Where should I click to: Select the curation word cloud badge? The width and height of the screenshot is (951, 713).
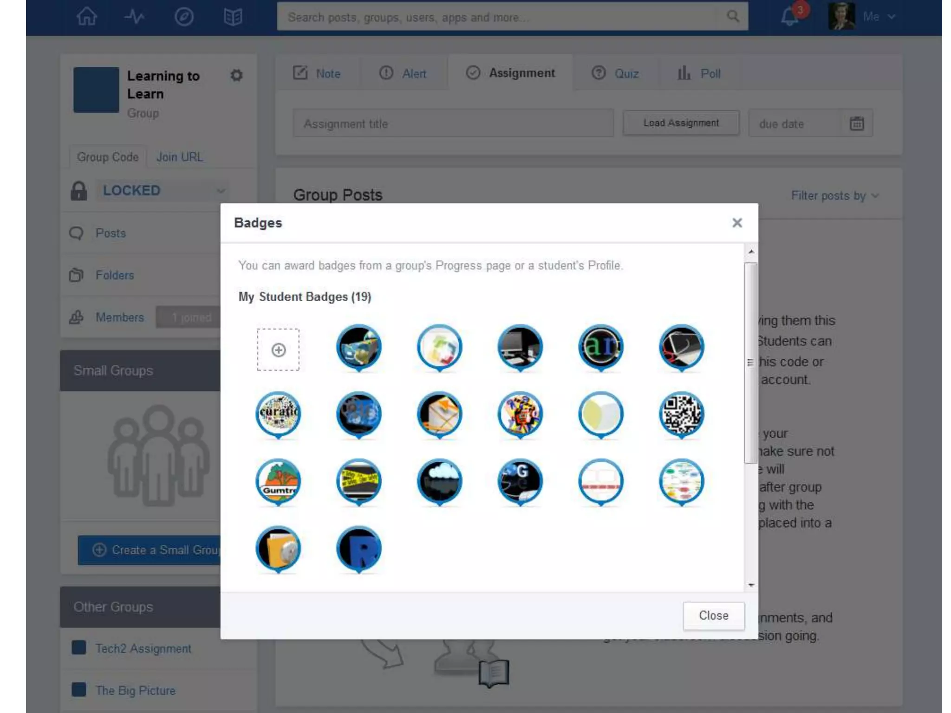point(278,414)
